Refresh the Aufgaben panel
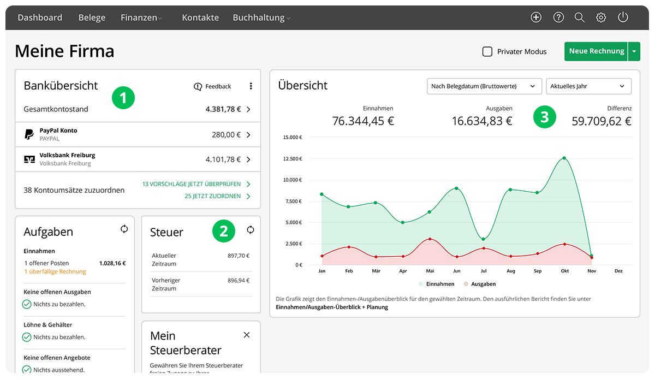 coord(124,229)
